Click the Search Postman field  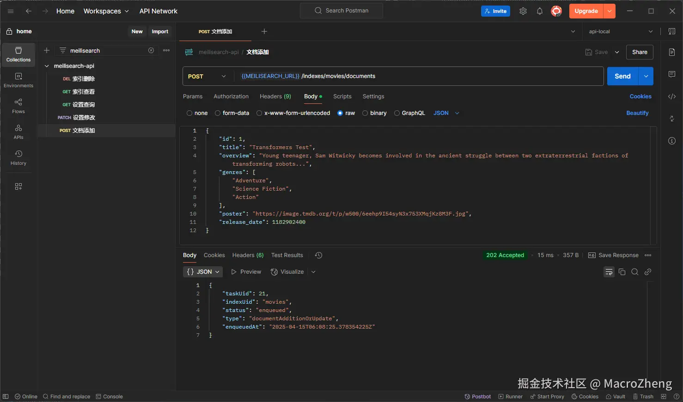tap(341, 11)
